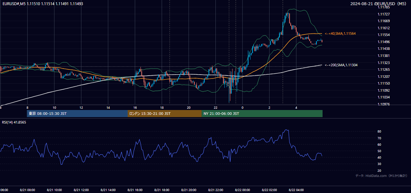Click price axis value 1.11496
Viewport: 411px width, 193px height.
coord(384,42)
